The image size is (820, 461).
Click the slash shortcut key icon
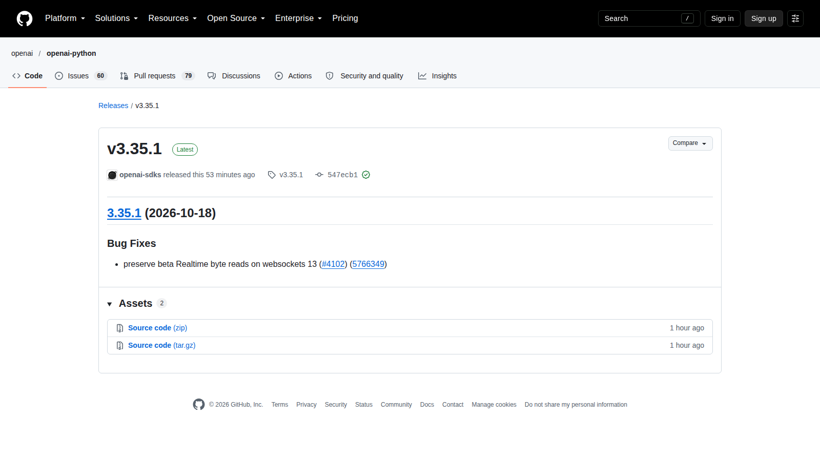[x=687, y=18]
